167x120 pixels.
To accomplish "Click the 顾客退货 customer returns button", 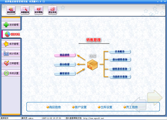I will 65,74.
